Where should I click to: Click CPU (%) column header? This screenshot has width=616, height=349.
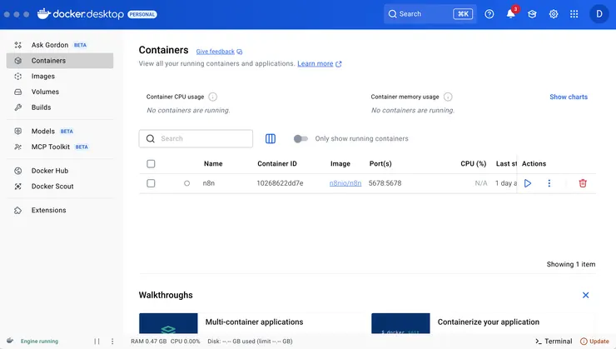coord(474,163)
